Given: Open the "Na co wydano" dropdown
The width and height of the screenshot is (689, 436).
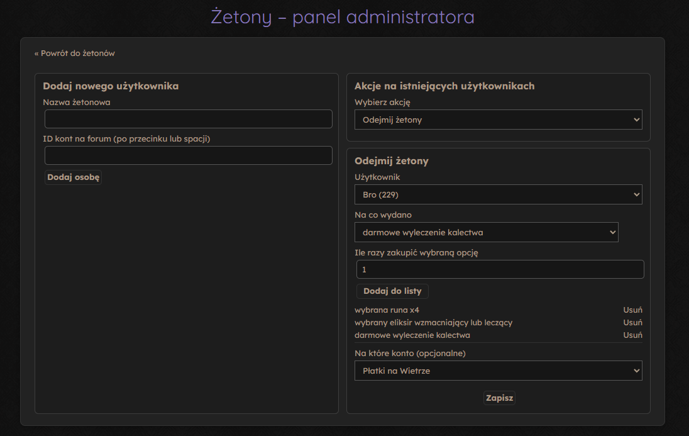Looking at the screenshot, I should [x=486, y=232].
